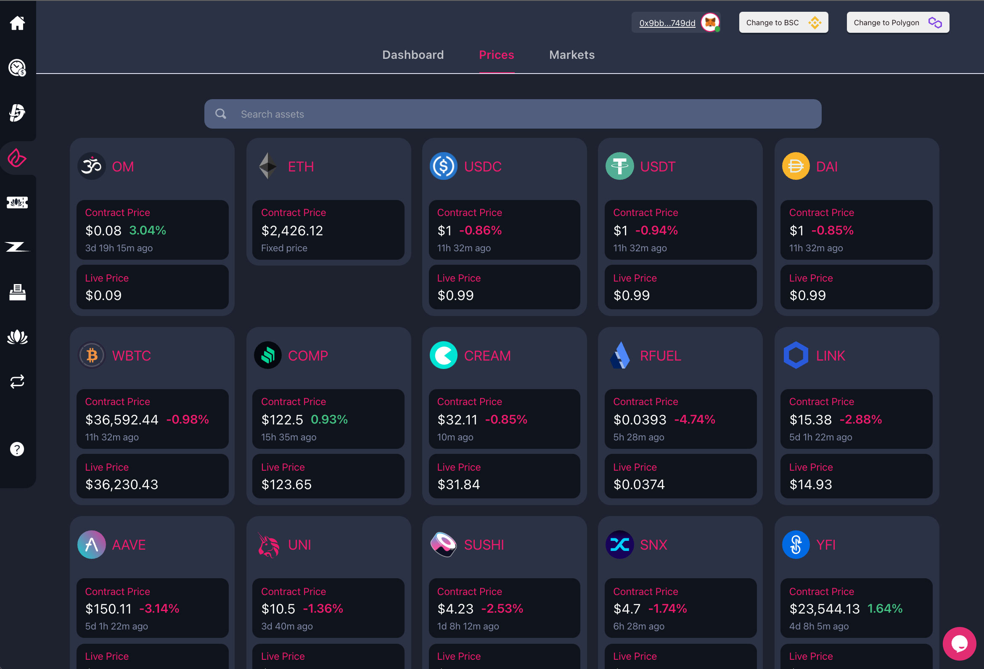Click the COMP asset name
The width and height of the screenshot is (984, 669).
click(308, 356)
